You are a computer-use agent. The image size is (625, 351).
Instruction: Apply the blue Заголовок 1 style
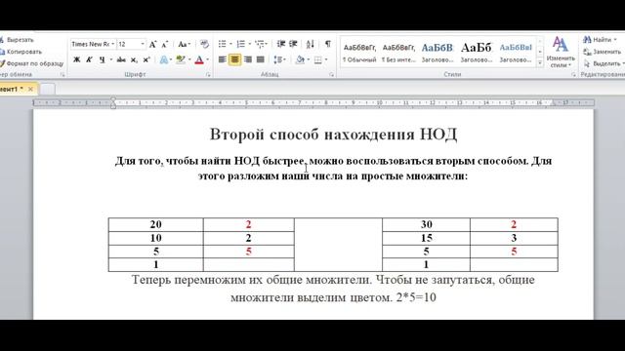437,53
